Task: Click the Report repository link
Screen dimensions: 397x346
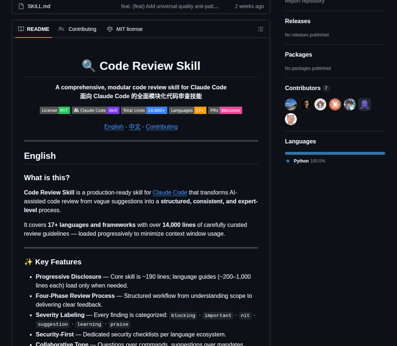Action: (x=304, y=1)
